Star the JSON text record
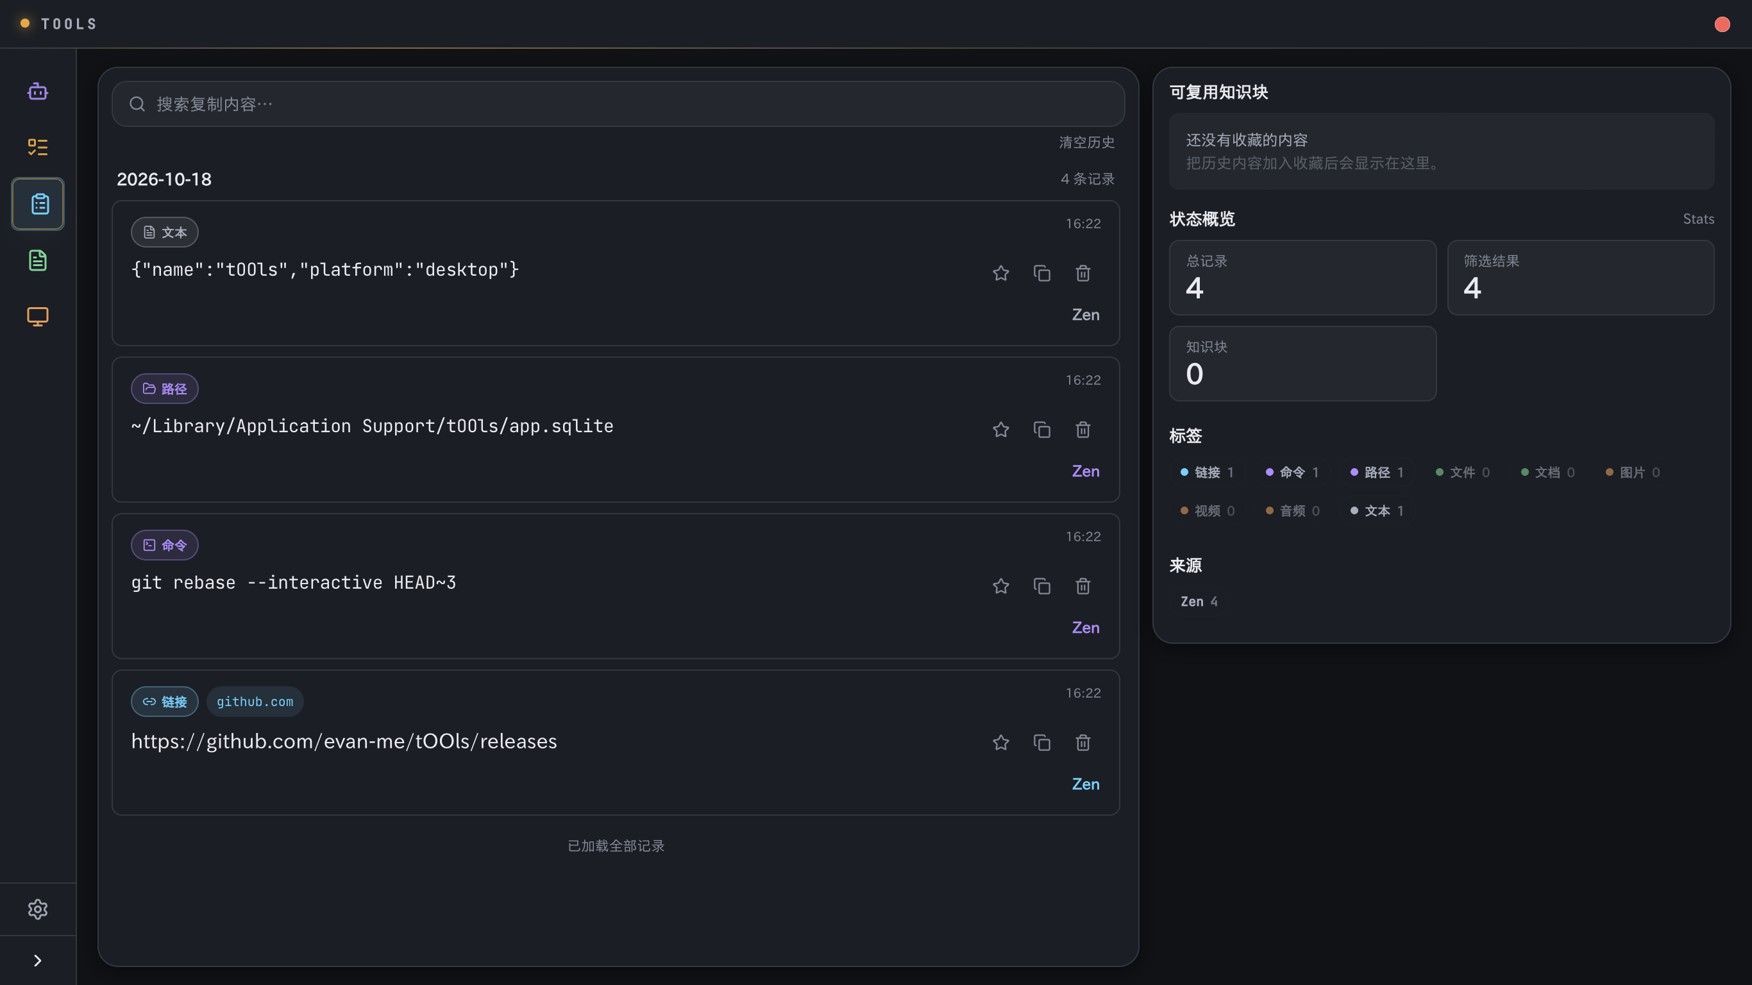1752x985 pixels. (1000, 273)
